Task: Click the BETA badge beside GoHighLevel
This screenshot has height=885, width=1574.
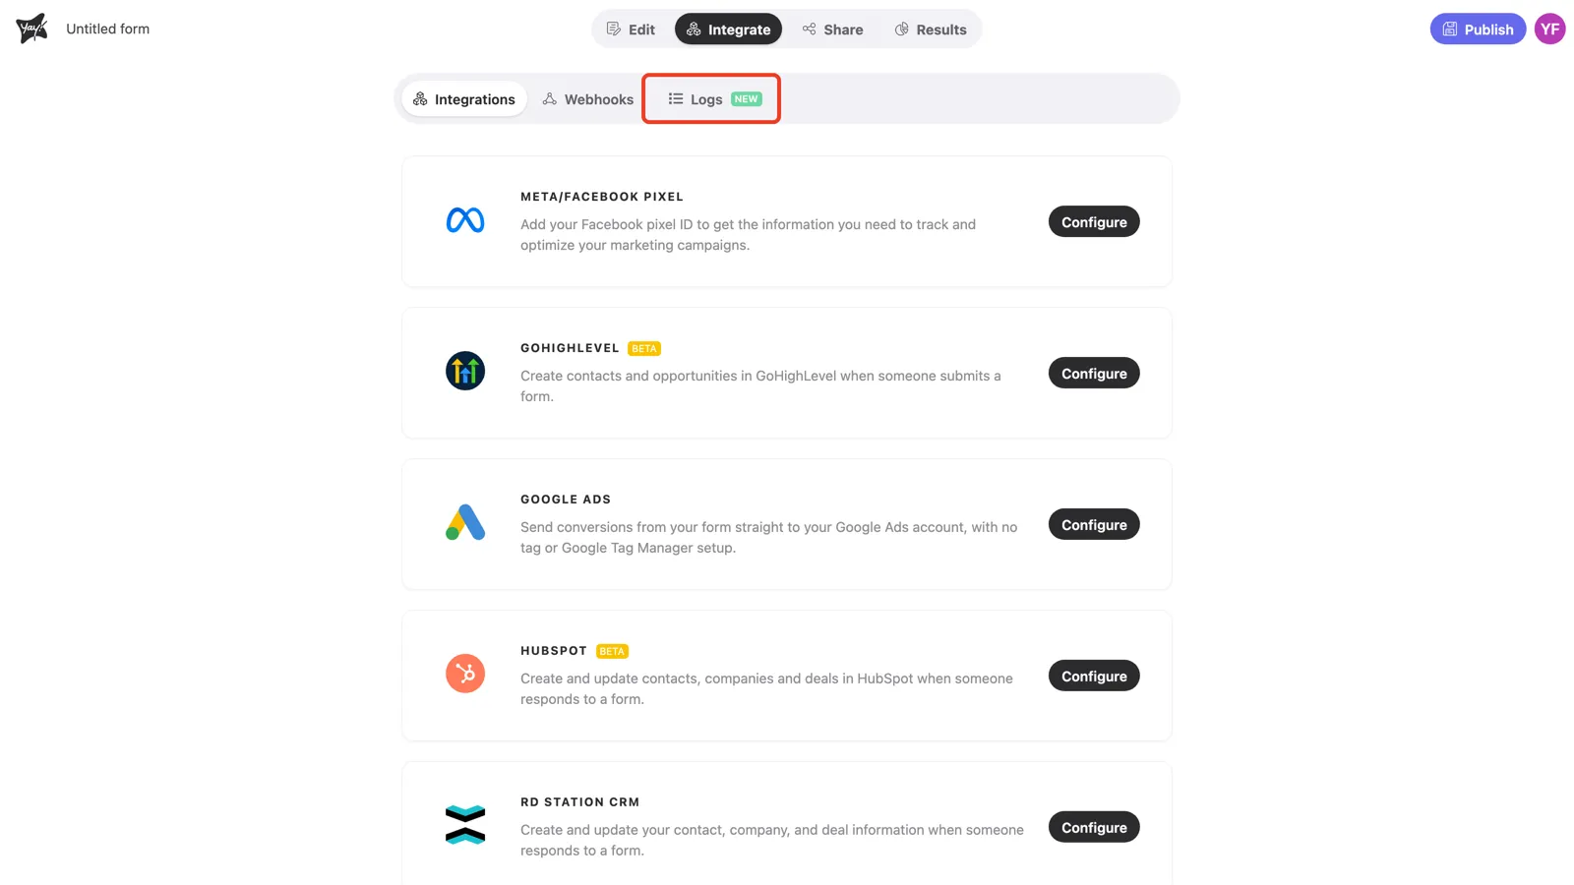Action: pyautogui.click(x=644, y=348)
